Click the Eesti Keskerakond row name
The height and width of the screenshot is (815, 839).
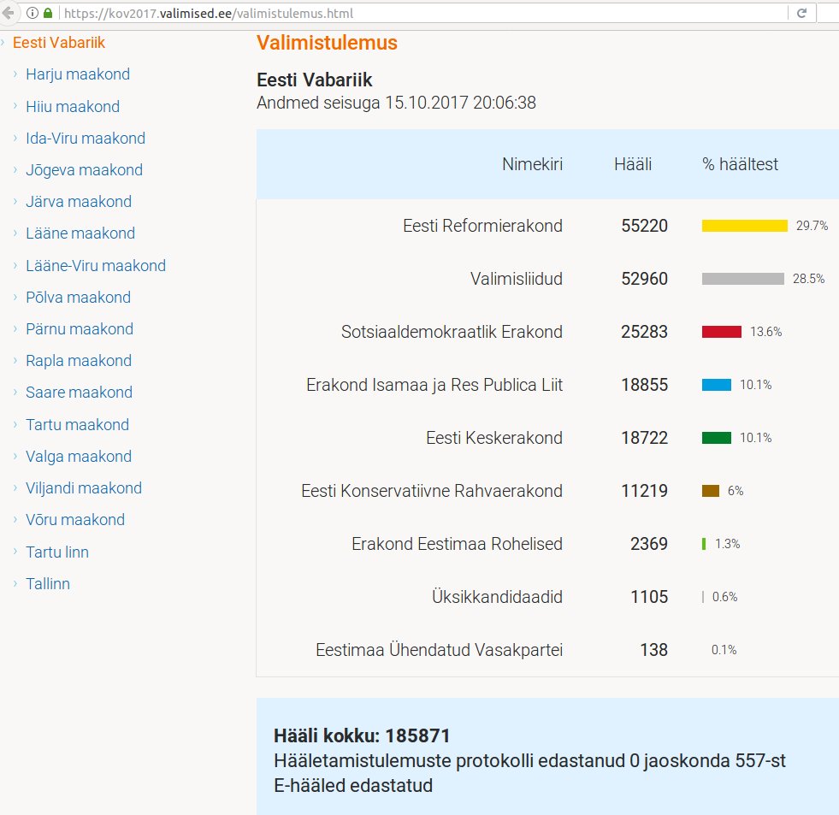493,438
